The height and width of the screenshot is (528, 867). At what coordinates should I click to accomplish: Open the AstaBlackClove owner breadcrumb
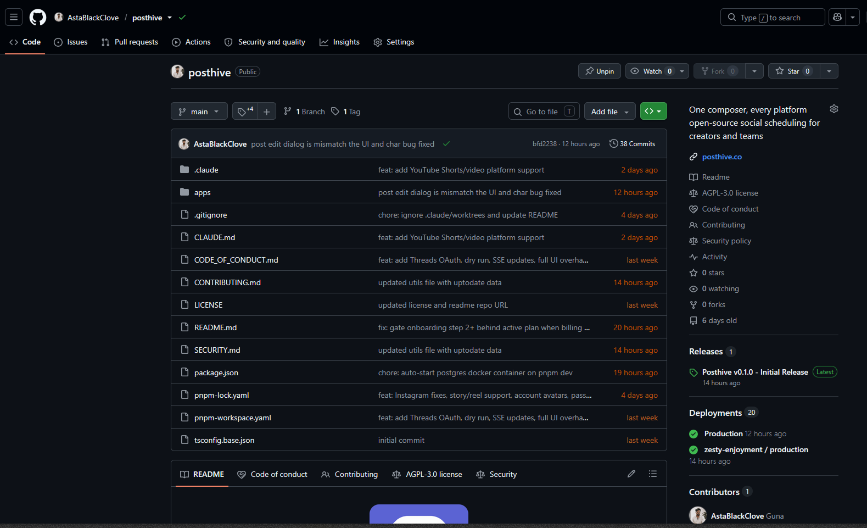click(93, 18)
